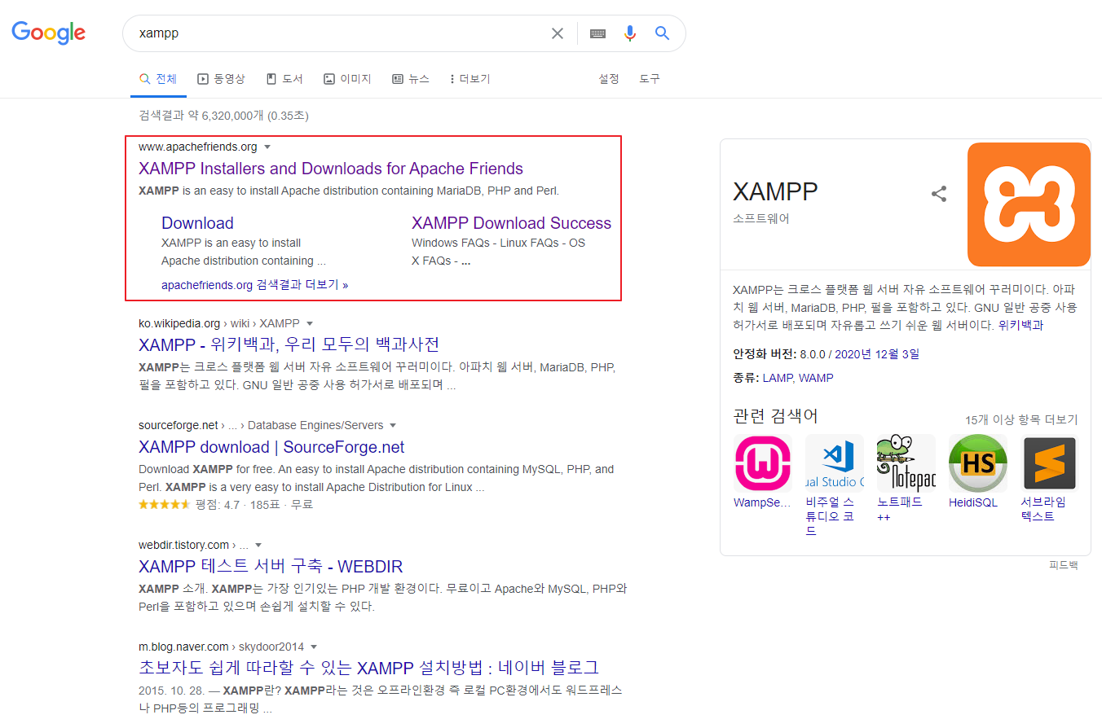Open WAMP category link

tap(816, 378)
